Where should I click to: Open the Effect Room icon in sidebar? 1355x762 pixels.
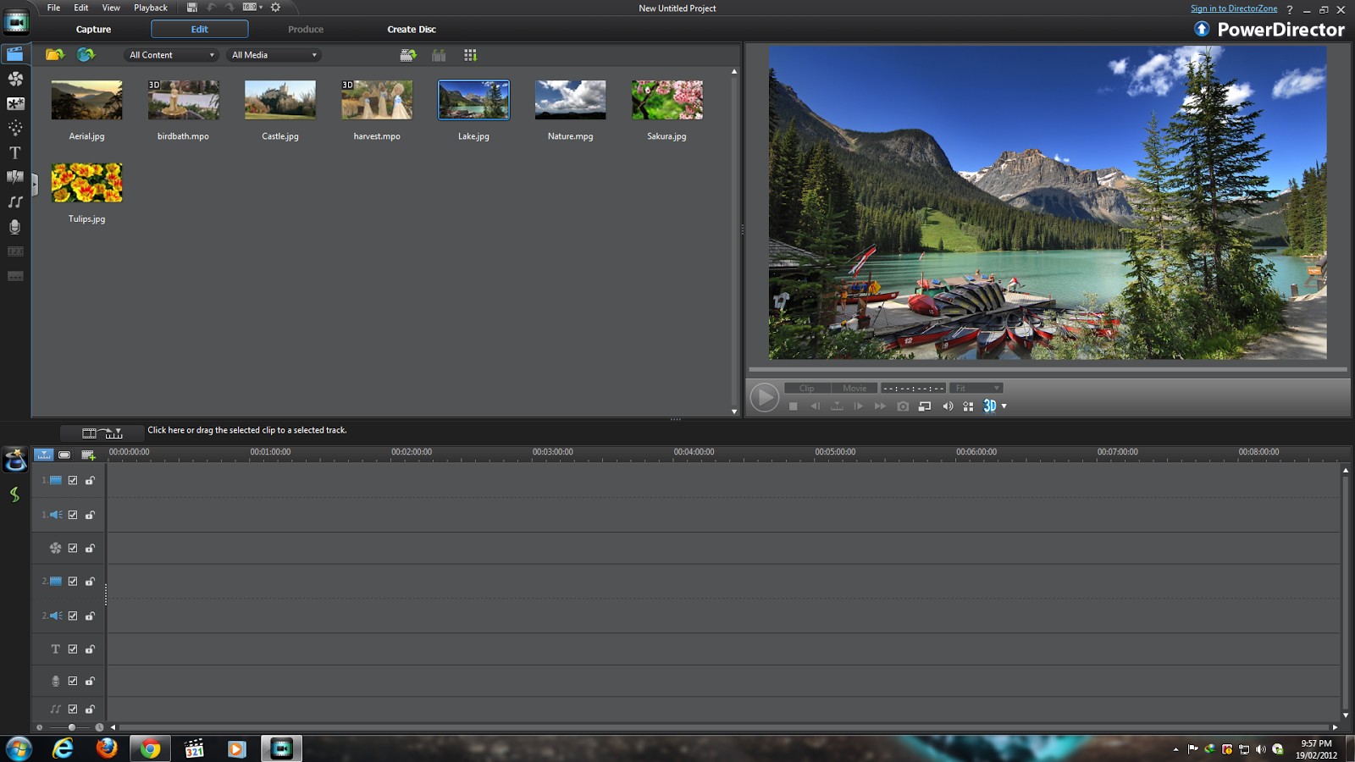15,79
